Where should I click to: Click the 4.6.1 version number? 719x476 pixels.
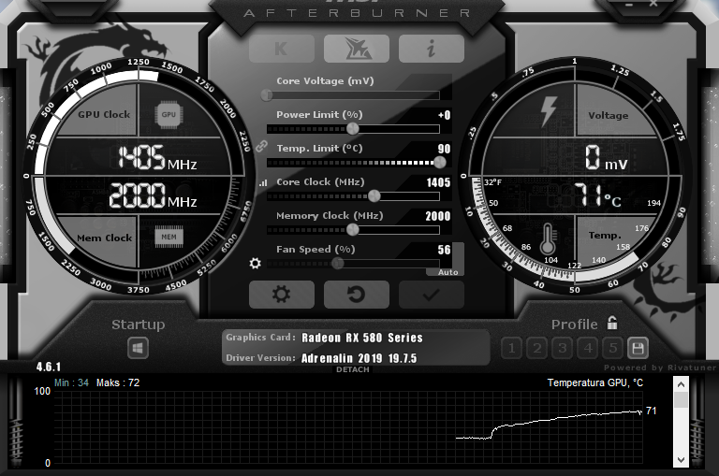[48, 367]
